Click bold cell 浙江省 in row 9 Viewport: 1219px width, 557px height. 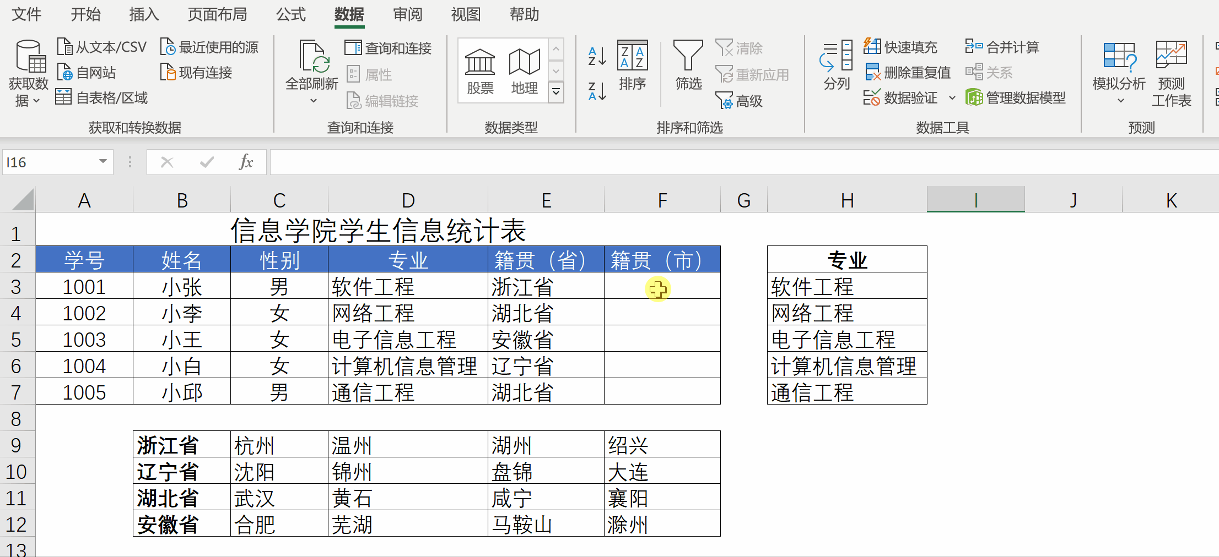(182, 445)
